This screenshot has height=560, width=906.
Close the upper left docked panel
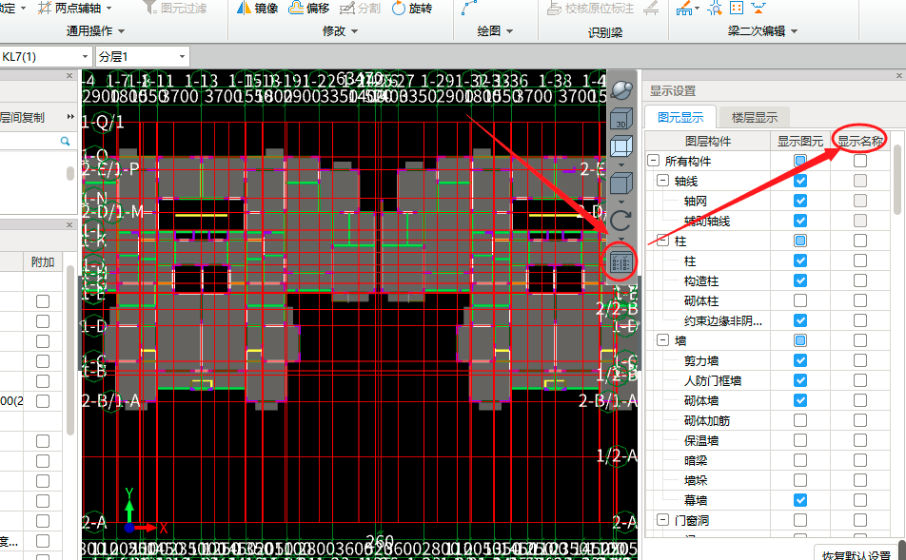69,76
